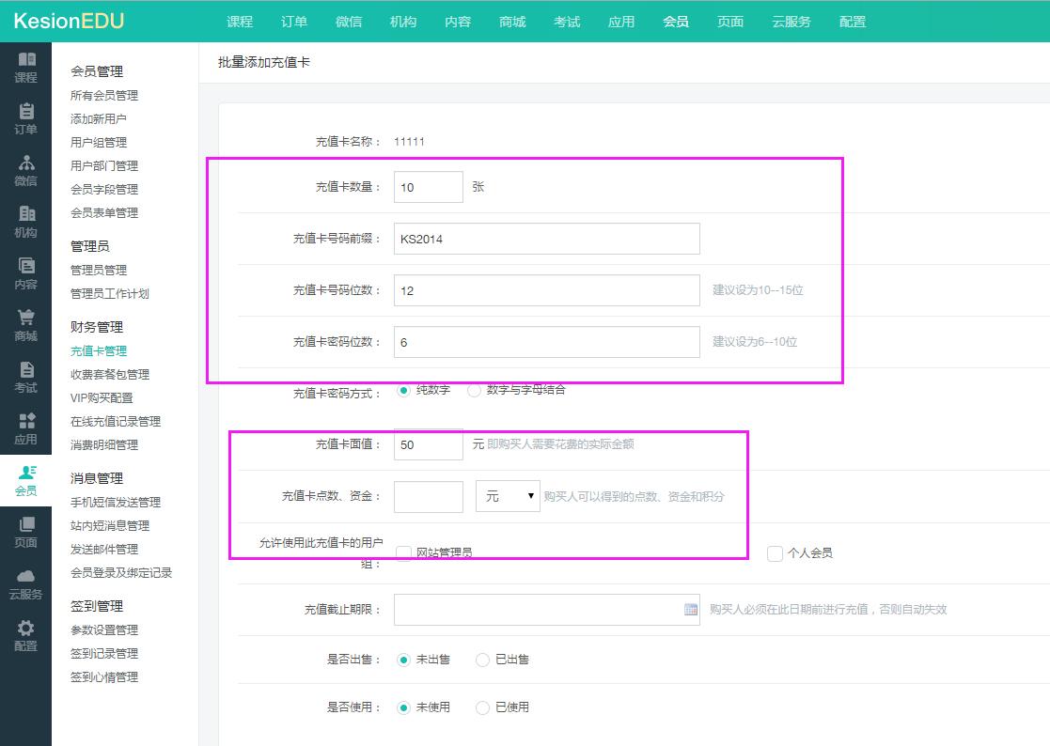
Task: Expand the 元 unit dropdown
Action: point(508,496)
